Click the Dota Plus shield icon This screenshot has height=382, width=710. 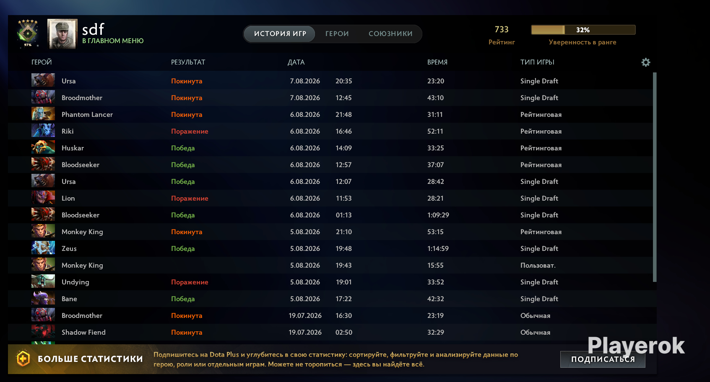pos(23,359)
